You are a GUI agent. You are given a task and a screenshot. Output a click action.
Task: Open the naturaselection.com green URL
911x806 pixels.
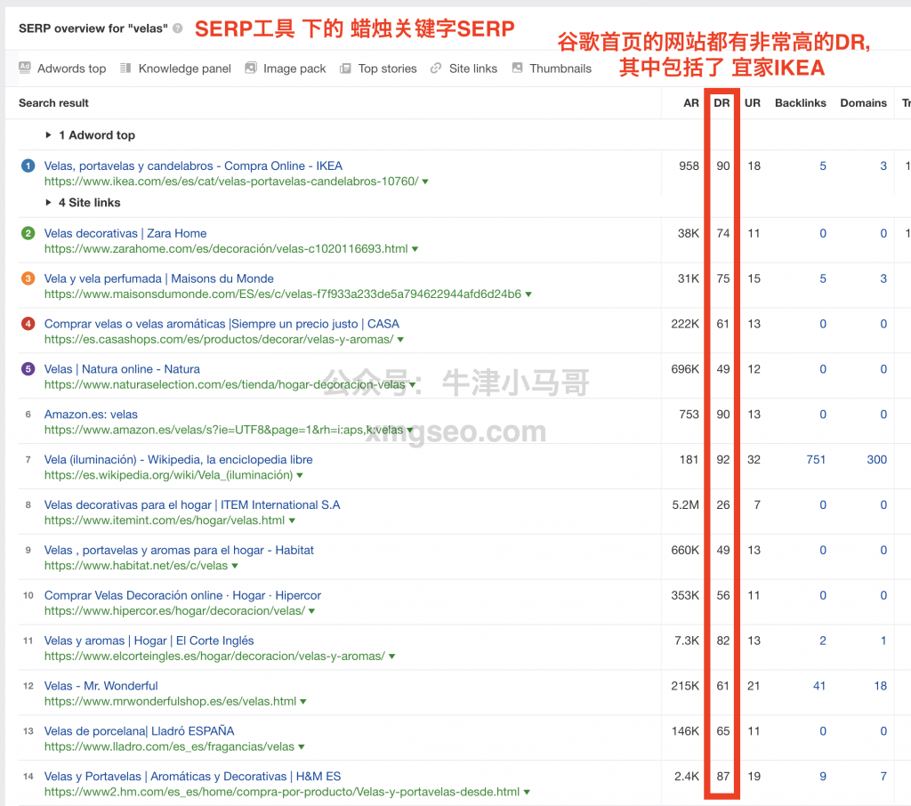click(225, 384)
